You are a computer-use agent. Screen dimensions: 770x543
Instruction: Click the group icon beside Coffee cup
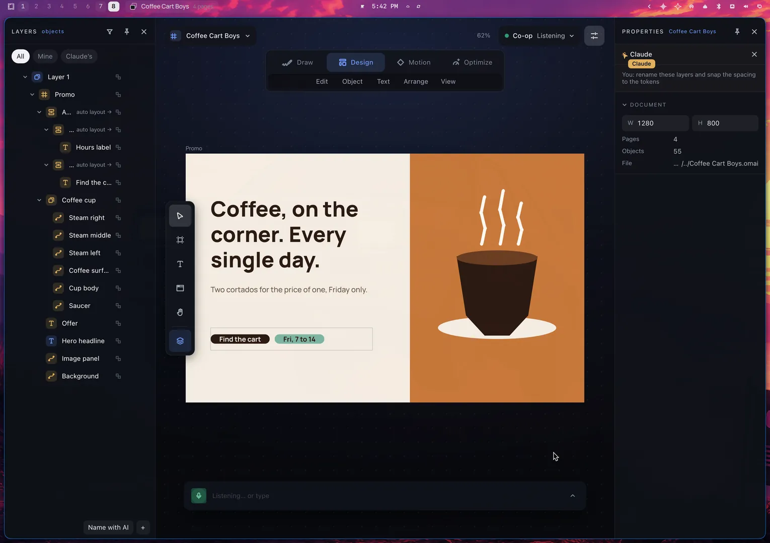tap(51, 200)
